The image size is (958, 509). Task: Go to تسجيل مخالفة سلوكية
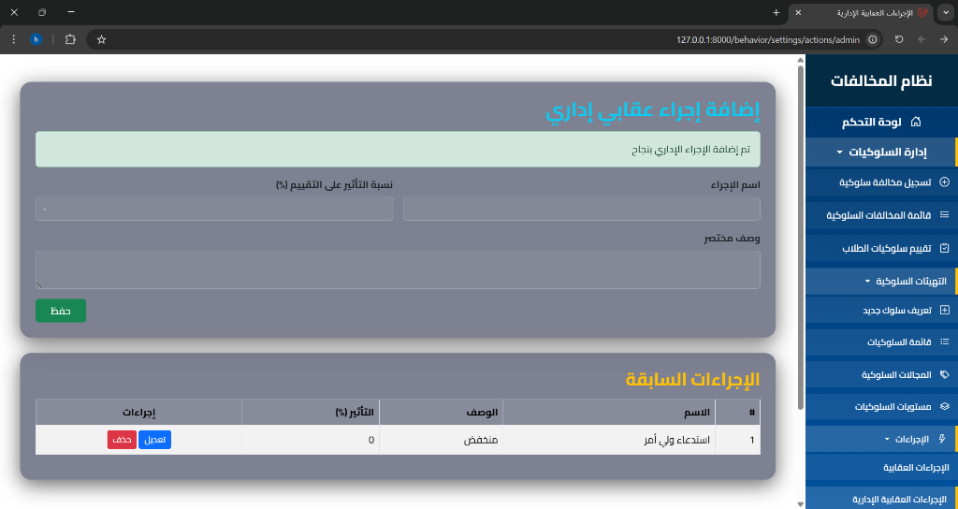tap(881, 182)
